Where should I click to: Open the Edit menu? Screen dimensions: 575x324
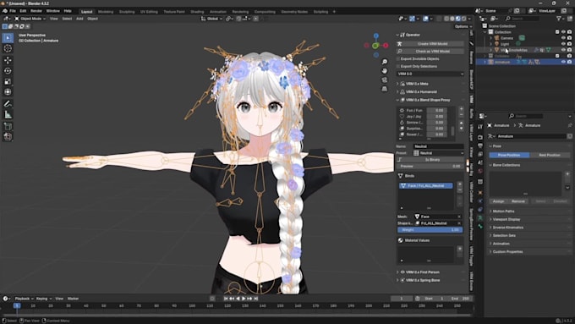(x=23, y=11)
